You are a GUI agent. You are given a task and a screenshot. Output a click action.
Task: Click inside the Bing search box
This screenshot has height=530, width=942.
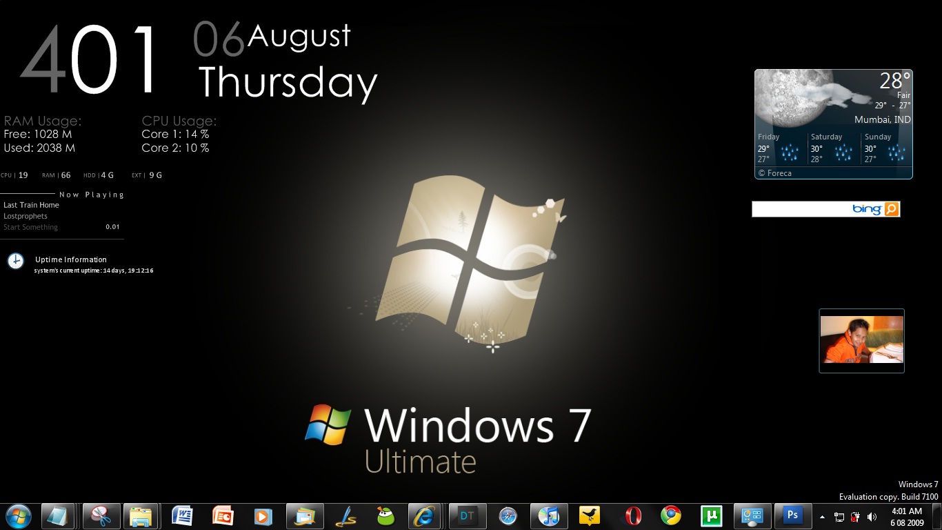coord(800,209)
